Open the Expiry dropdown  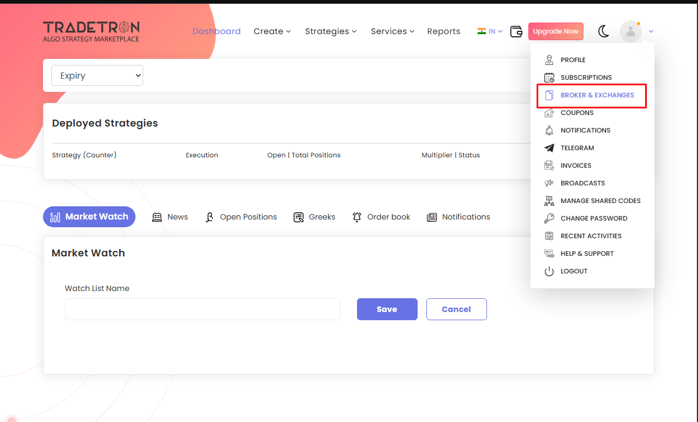[x=97, y=75]
